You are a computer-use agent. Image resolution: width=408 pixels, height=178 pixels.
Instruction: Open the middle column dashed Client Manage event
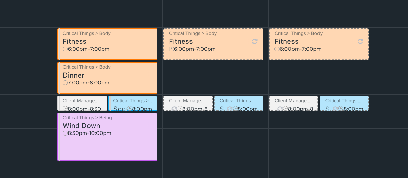(188, 103)
